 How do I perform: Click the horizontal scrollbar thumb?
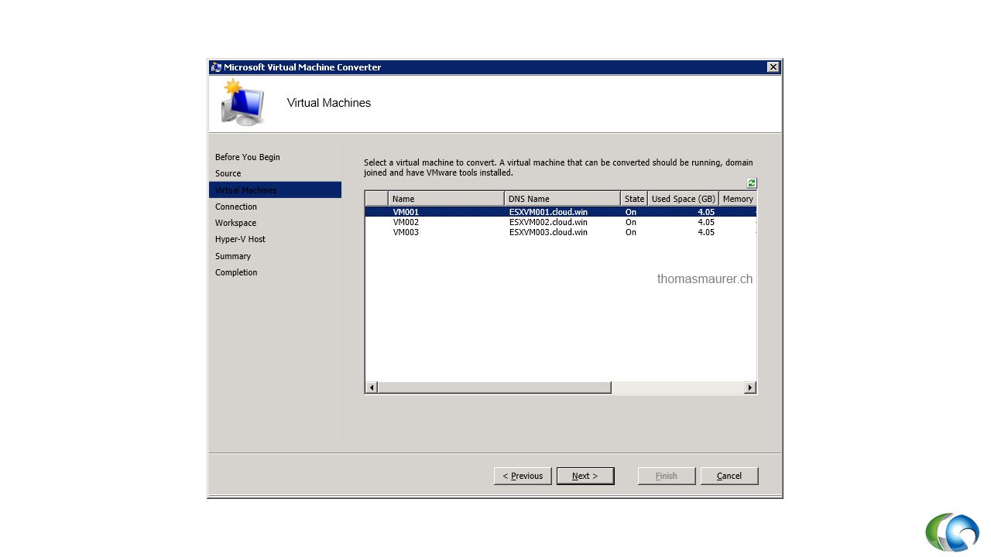coord(495,388)
